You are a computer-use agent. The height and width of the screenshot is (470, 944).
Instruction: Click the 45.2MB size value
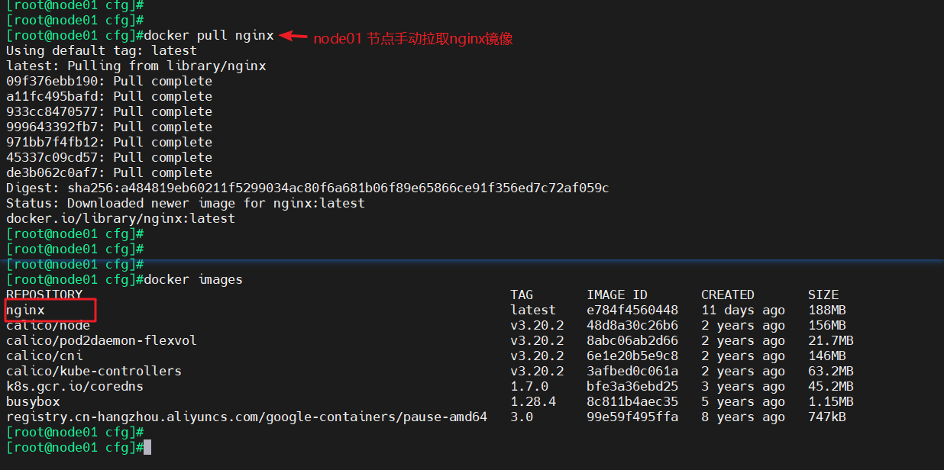[831, 386]
